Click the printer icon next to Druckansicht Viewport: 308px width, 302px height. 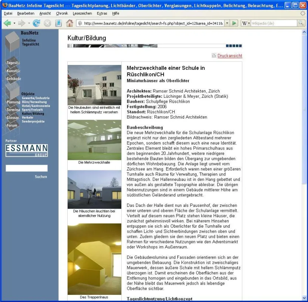[x=214, y=55]
